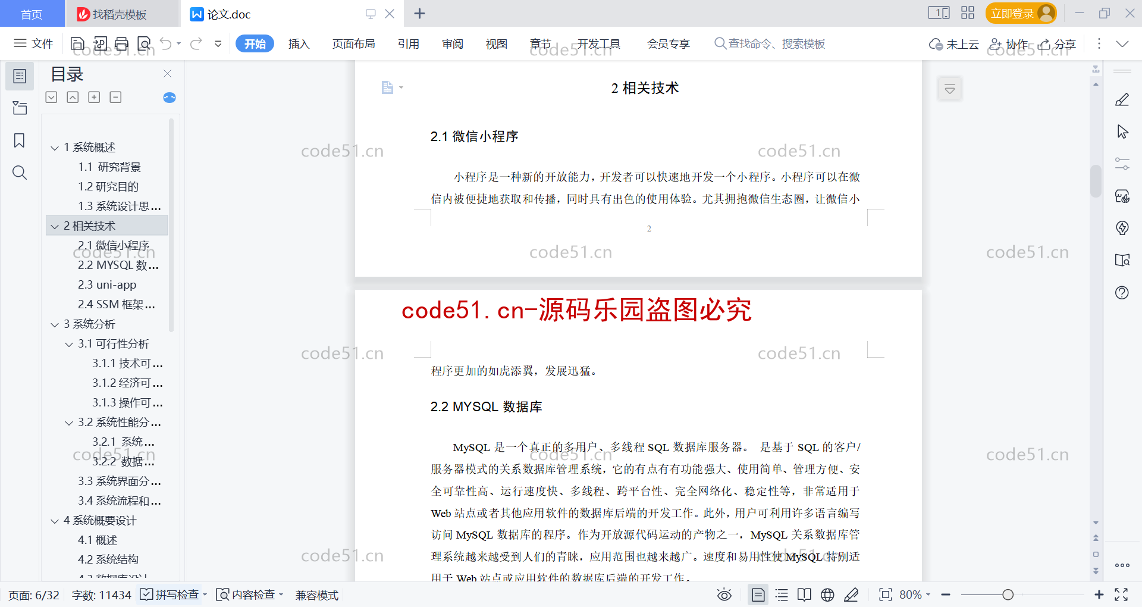Open the 引用 ribbon tab
The height and width of the screenshot is (607, 1142).
click(x=409, y=43)
